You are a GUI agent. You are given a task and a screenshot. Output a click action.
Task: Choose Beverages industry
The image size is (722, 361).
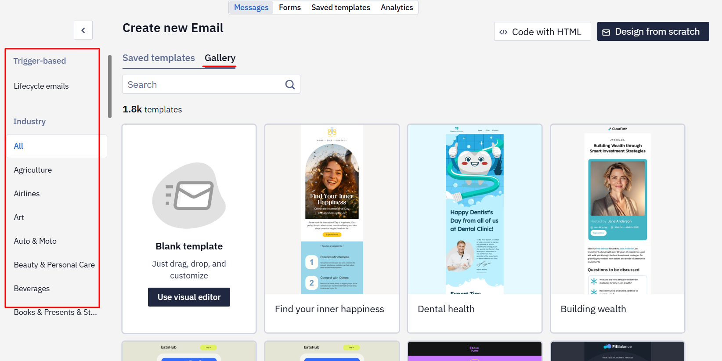(32, 289)
